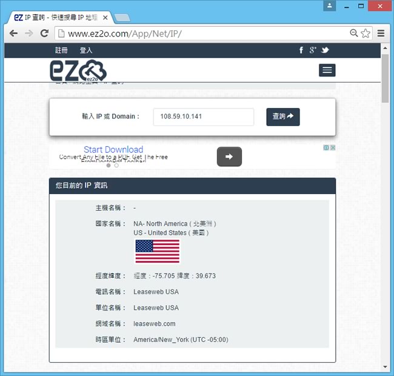Viewport: 394px width, 376px height.
Task: Bookmark this page with the star icon
Action: click(366, 33)
